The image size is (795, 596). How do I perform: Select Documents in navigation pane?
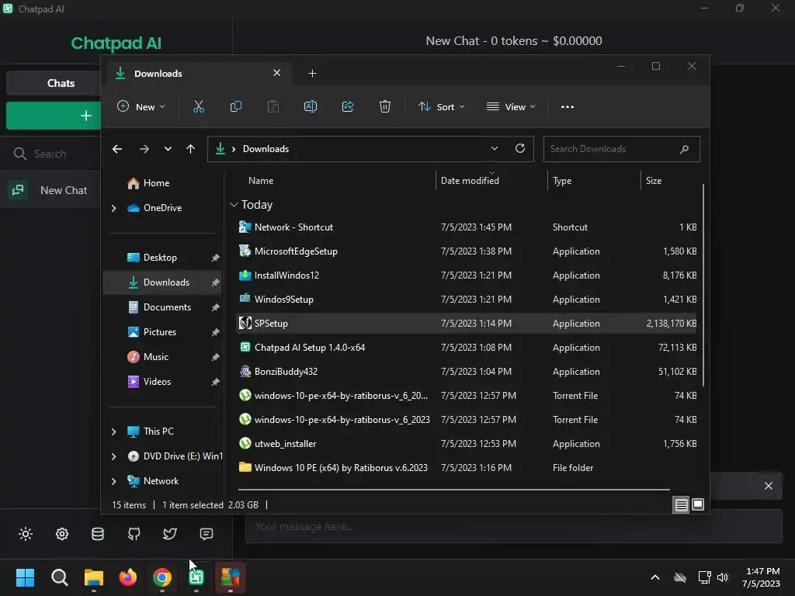point(168,307)
